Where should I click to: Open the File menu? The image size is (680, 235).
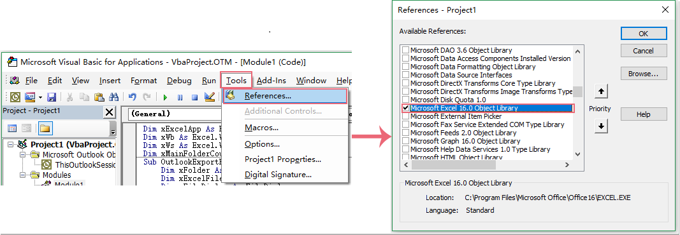pyautogui.click(x=31, y=81)
